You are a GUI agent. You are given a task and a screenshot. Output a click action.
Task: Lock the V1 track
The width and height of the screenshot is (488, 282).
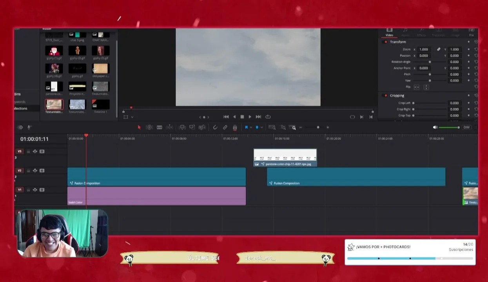28,190
